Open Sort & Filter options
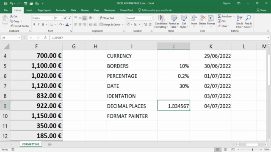The image size is (271, 152). 240,22
